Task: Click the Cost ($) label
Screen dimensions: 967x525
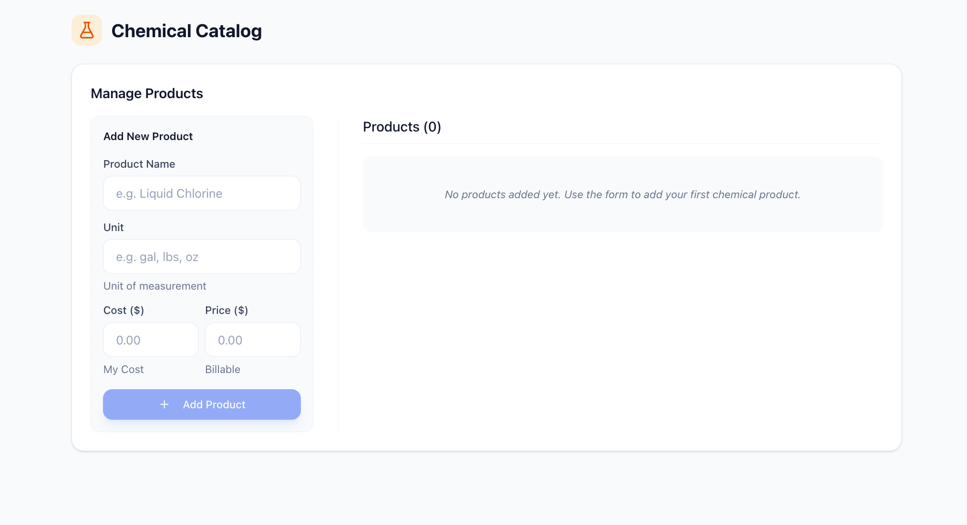Action: 123,310
